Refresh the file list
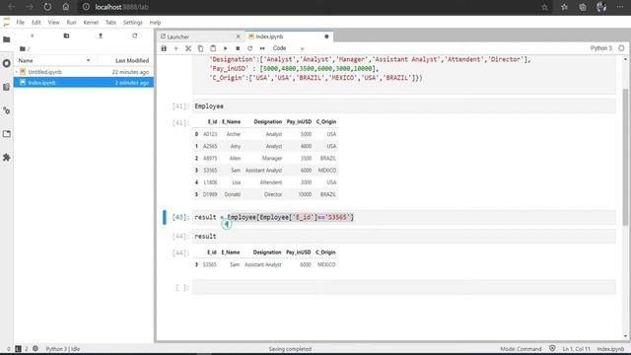The width and height of the screenshot is (631, 355). click(x=135, y=35)
